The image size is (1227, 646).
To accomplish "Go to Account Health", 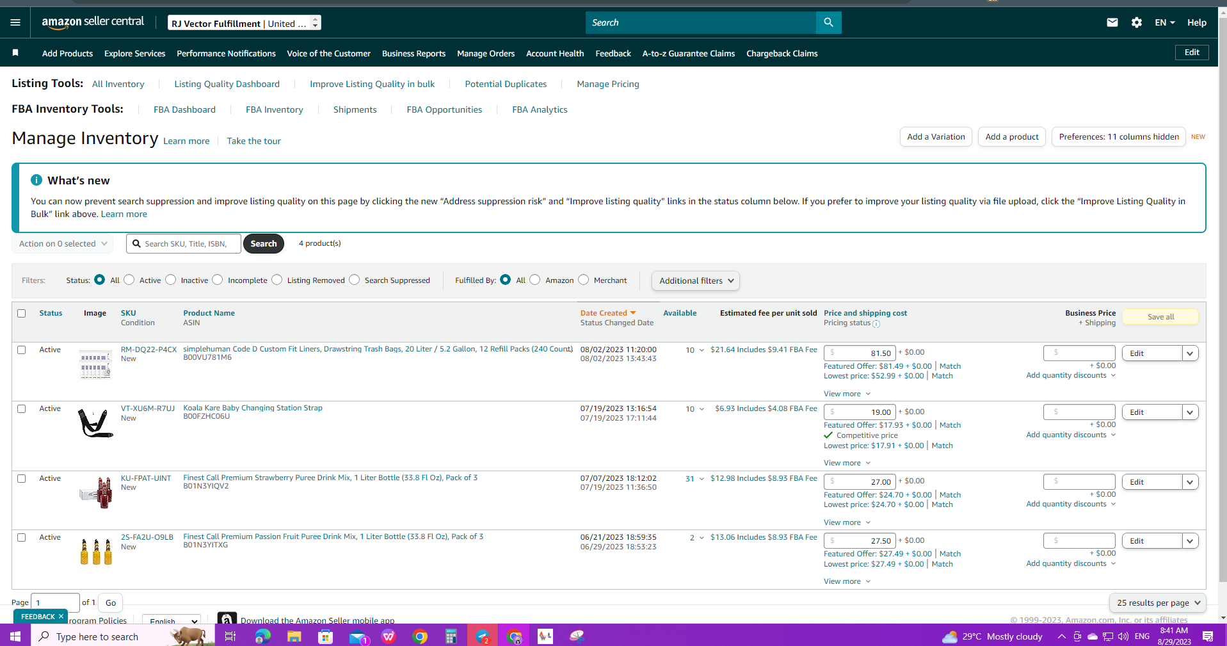I will [x=555, y=53].
